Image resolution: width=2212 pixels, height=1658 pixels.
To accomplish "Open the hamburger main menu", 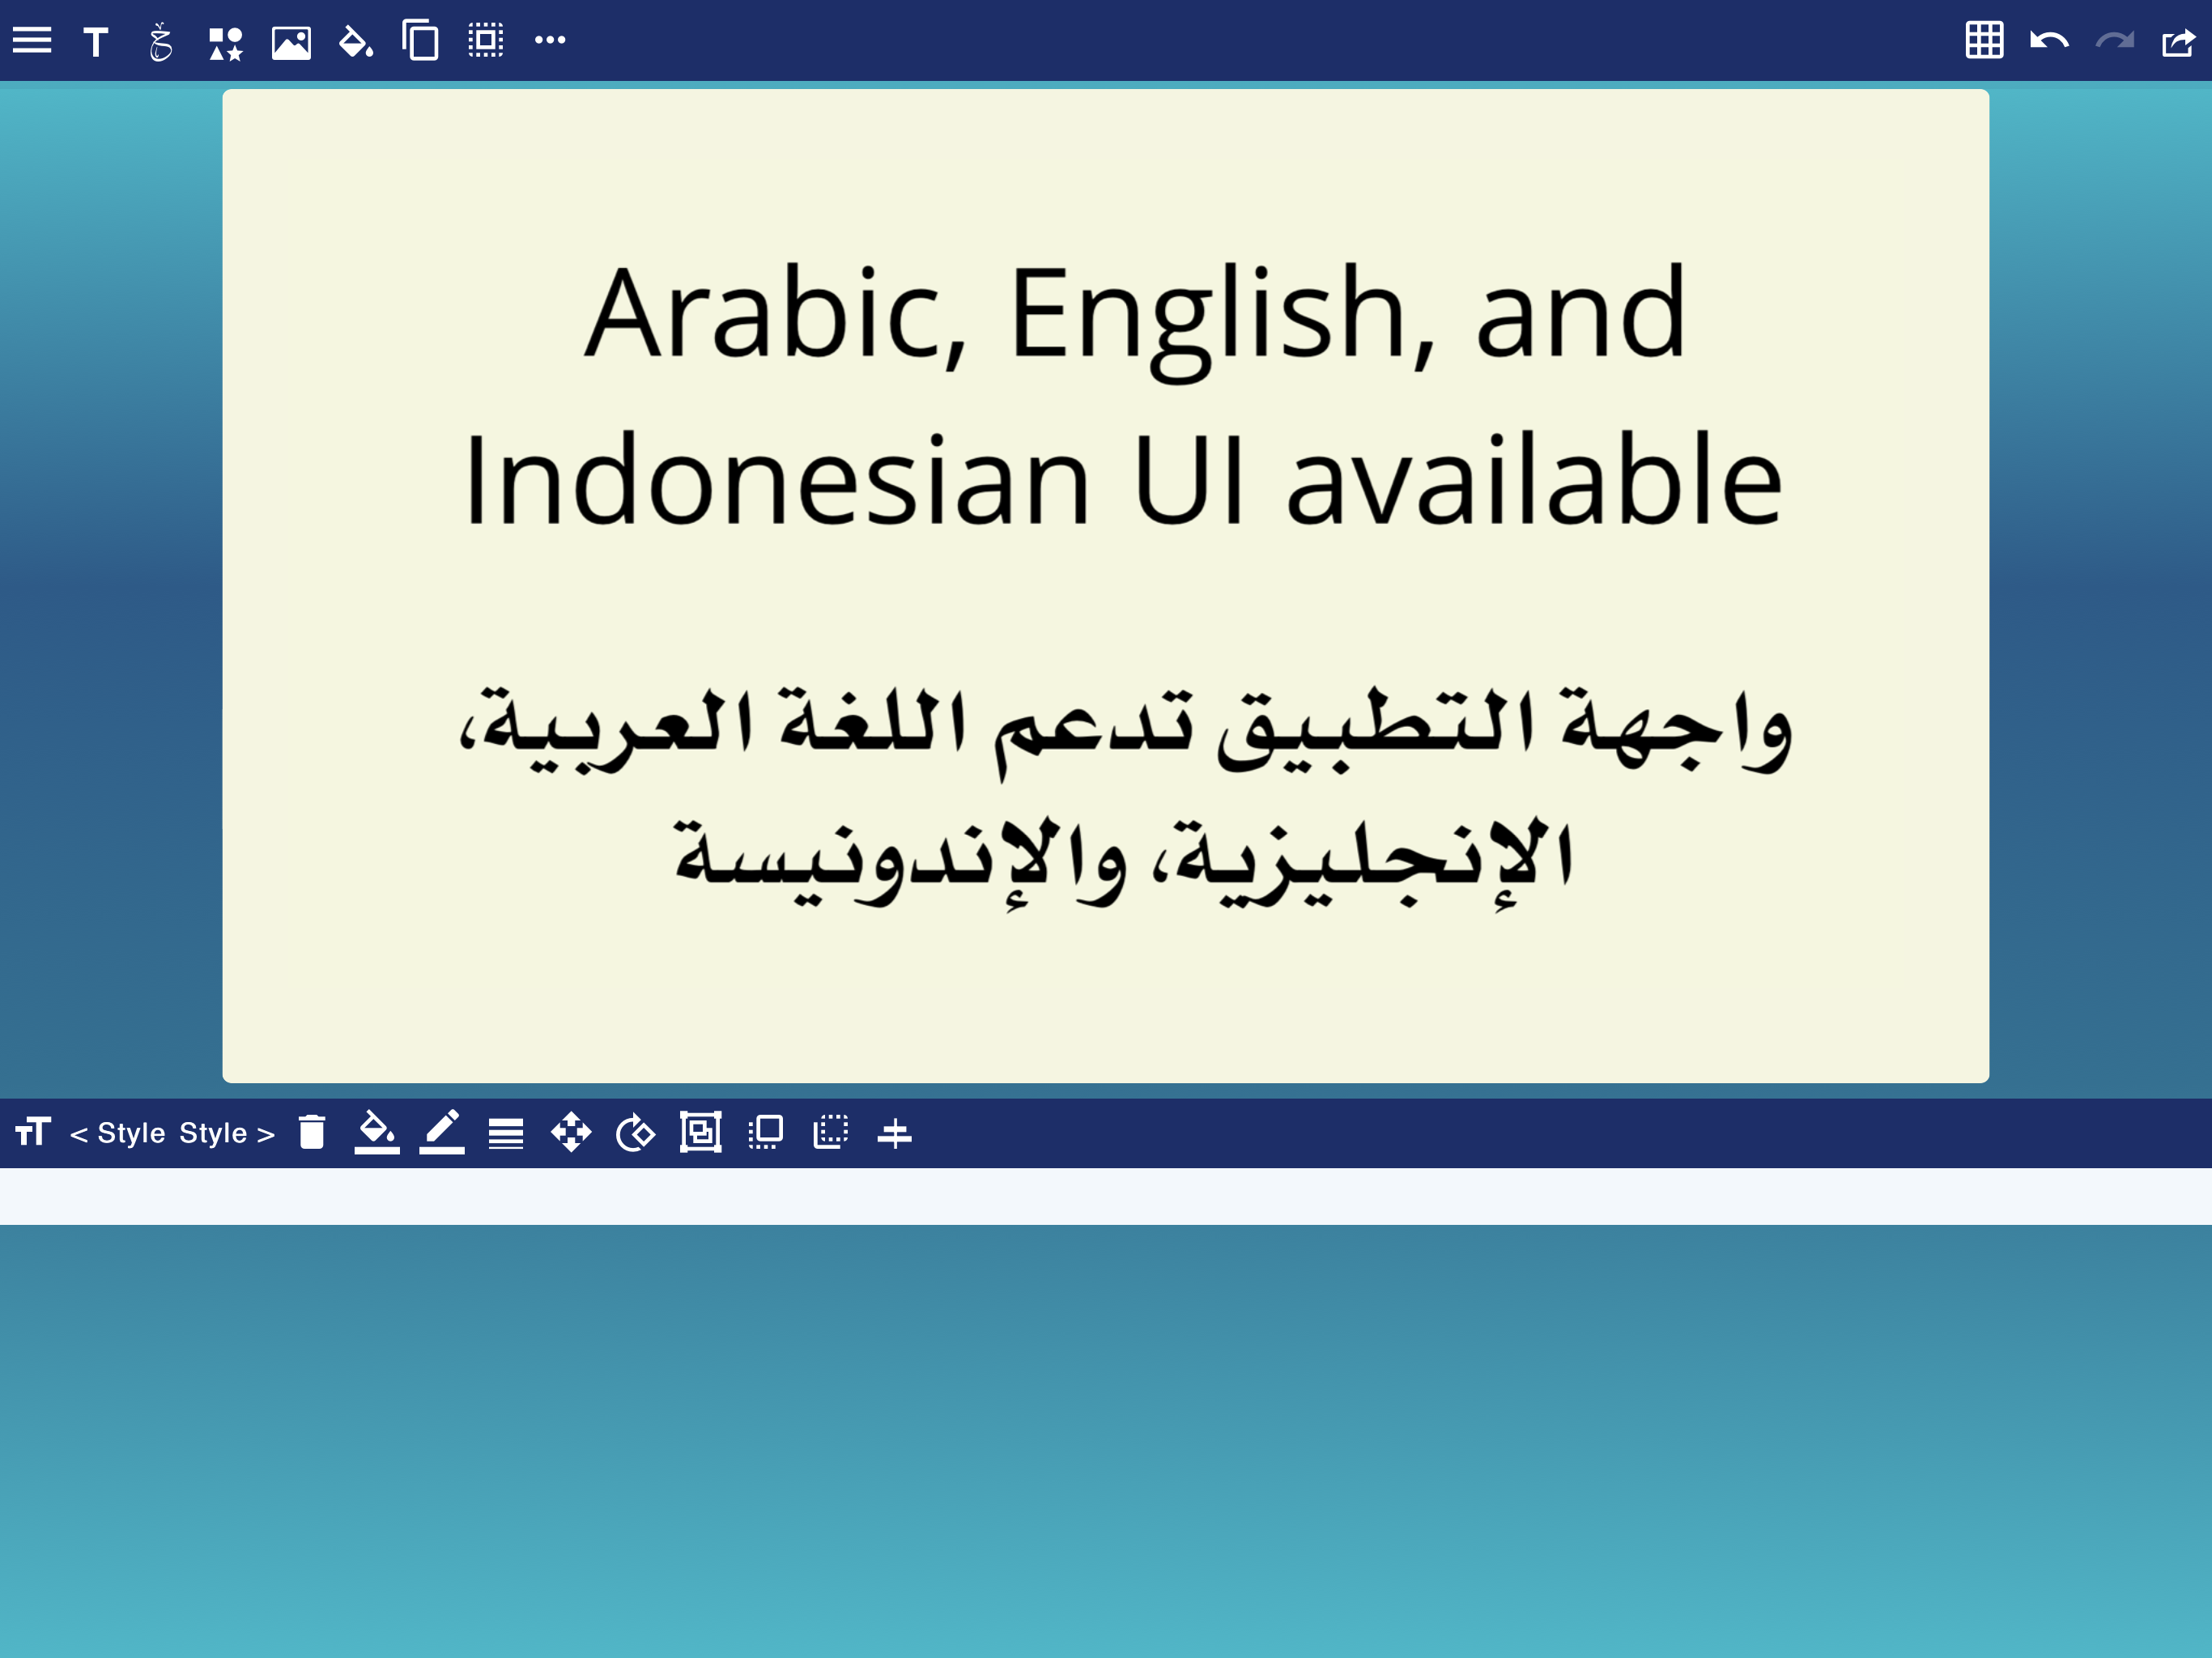I will pyautogui.click(x=32, y=41).
